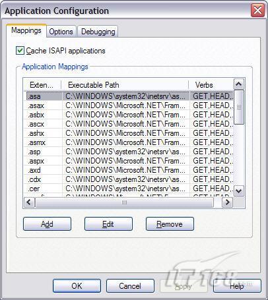
Task: Open the Debugging tab
Action: (x=98, y=32)
